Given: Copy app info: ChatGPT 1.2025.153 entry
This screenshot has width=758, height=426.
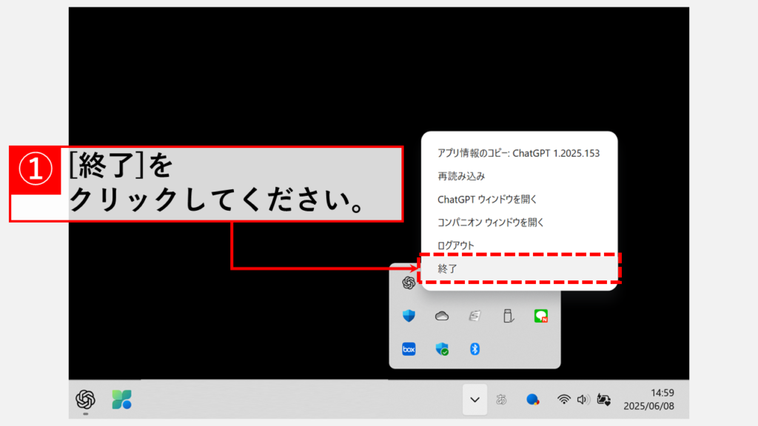Looking at the screenshot, I should (518, 154).
